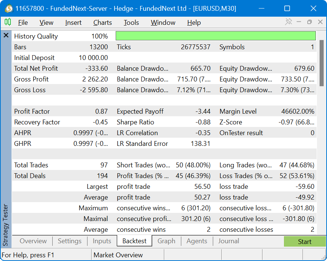This screenshot has height=261, width=327.
Task: Click the MetaTrader app icon in title bar
Action: click(9, 9)
